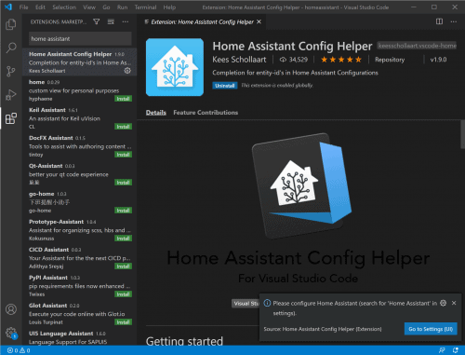
Task: Switch to the Details tab
Action: pos(156,113)
